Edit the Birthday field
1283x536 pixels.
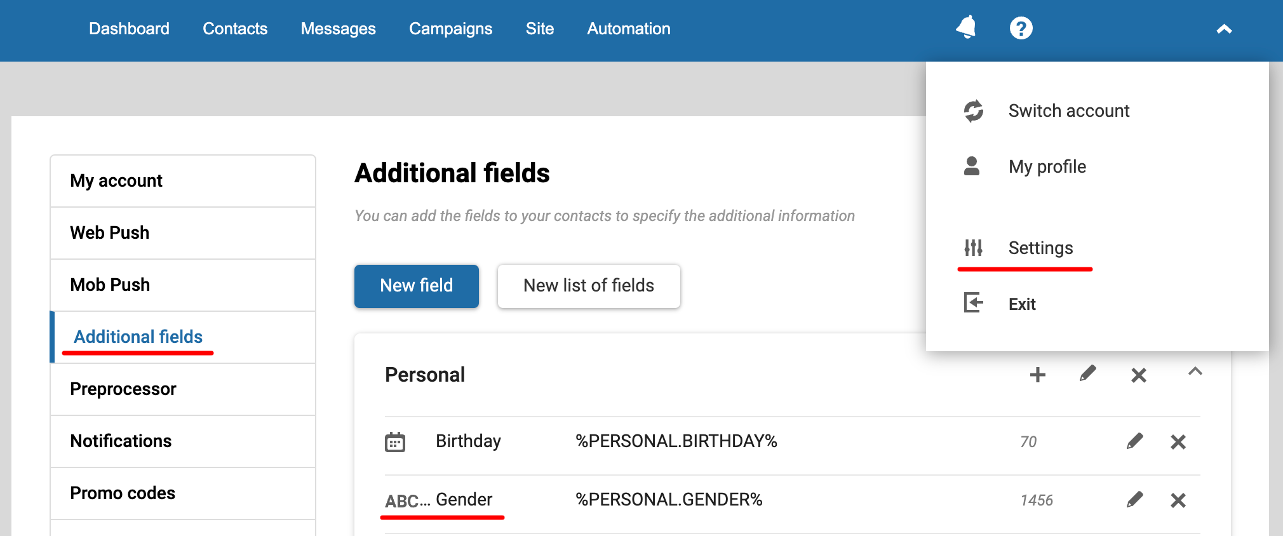[x=1134, y=441]
